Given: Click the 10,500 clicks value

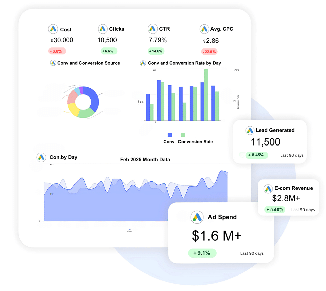Looking at the screenshot, I should [x=107, y=40].
